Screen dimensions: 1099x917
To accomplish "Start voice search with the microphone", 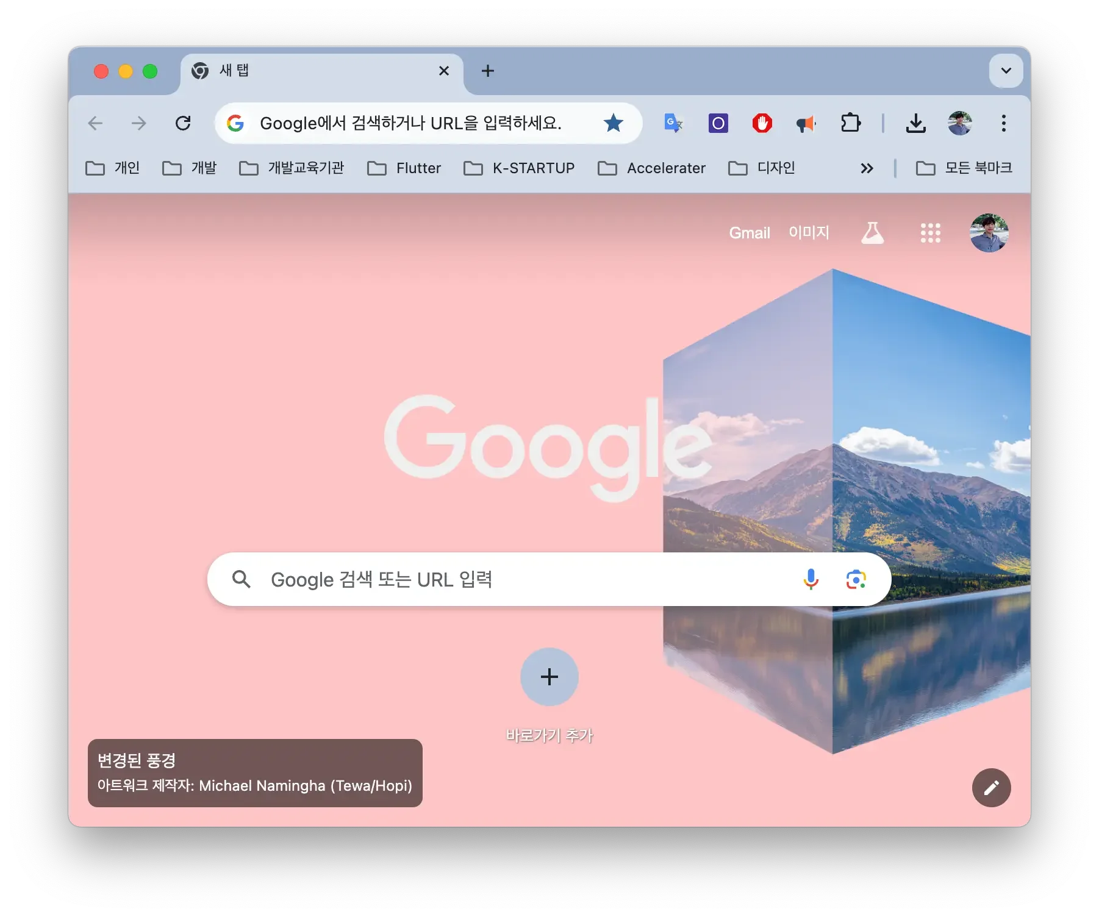I will click(811, 579).
